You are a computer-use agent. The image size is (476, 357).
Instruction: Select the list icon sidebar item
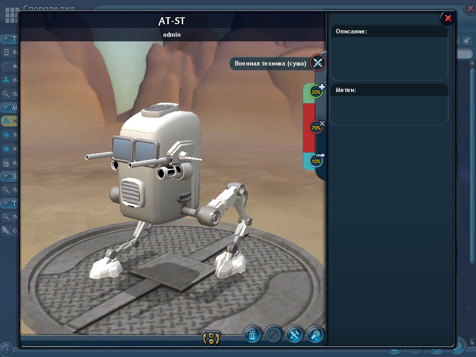tap(6, 52)
